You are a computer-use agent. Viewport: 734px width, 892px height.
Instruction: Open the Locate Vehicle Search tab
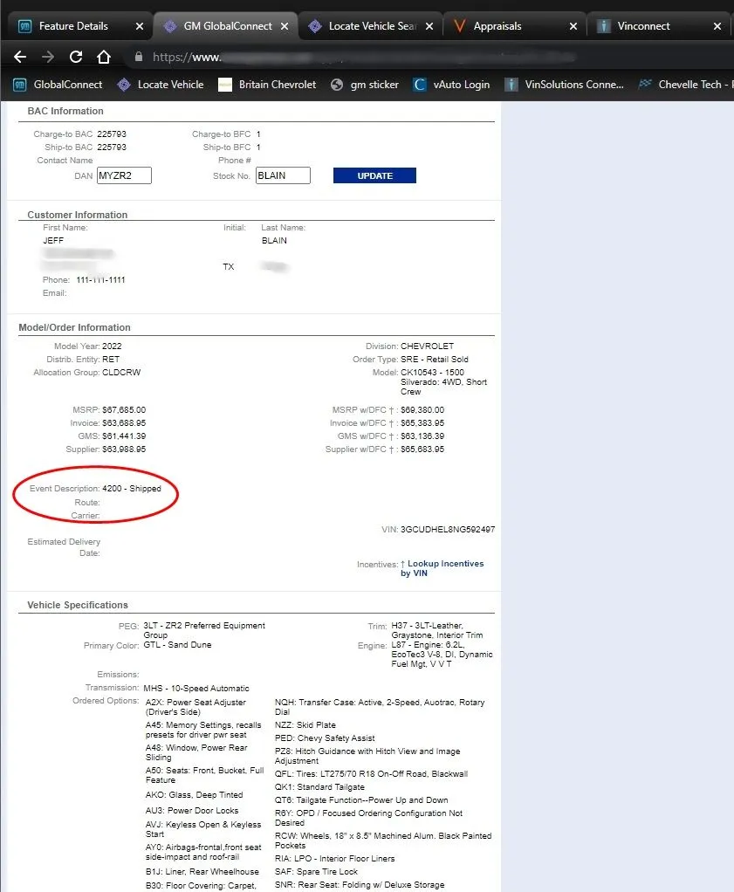click(372, 26)
